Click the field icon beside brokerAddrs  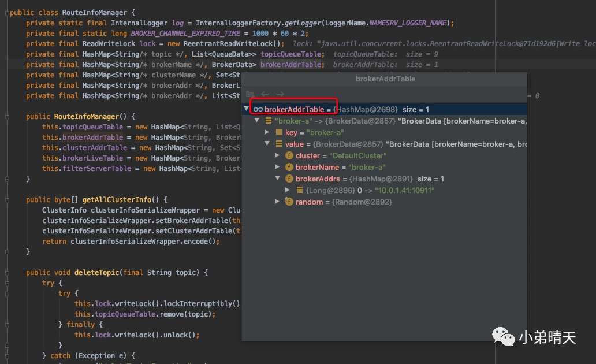tap(289, 179)
